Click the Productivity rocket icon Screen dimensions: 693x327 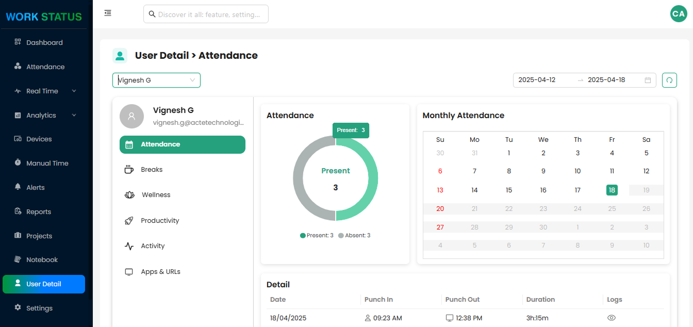pyautogui.click(x=129, y=221)
